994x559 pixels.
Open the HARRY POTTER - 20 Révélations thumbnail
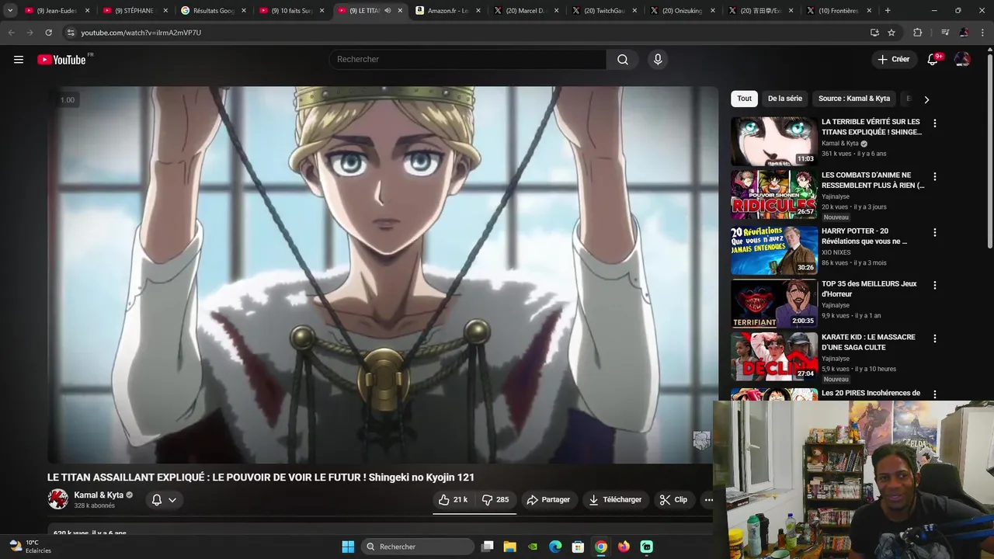pos(773,251)
